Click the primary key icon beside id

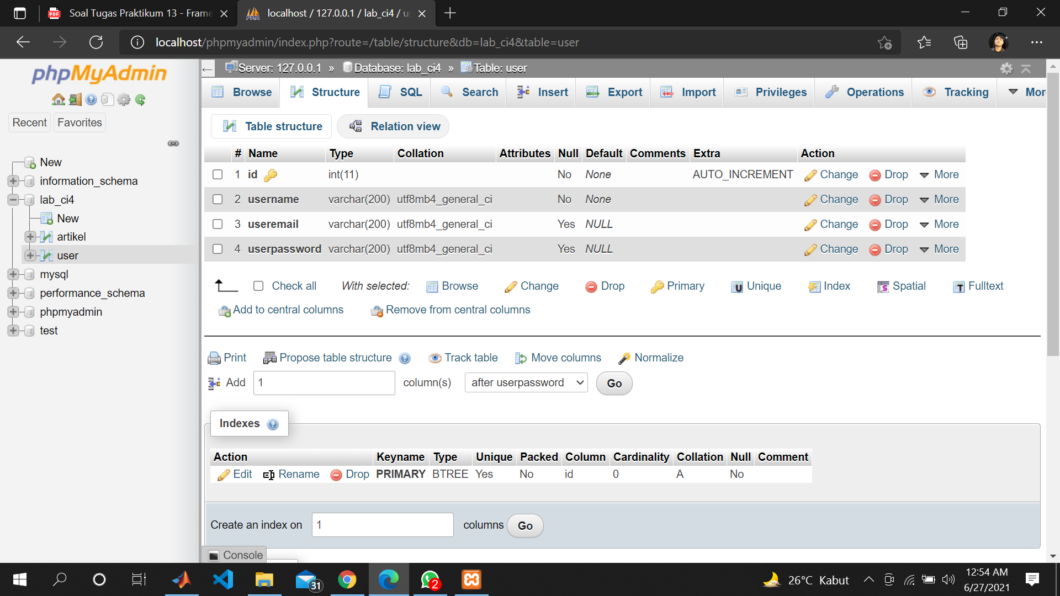tap(270, 174)
